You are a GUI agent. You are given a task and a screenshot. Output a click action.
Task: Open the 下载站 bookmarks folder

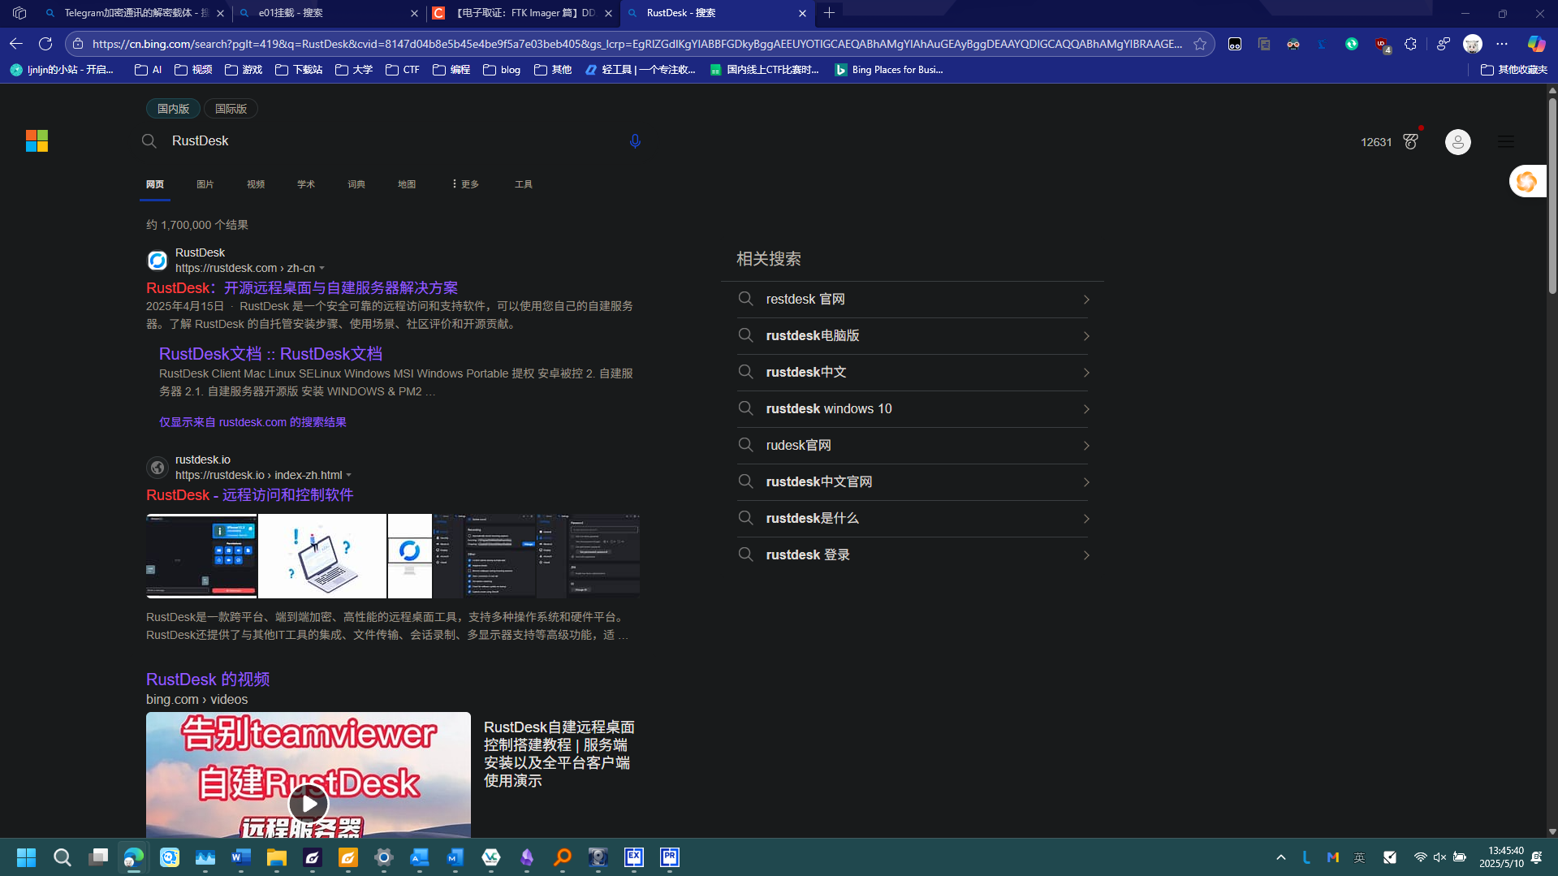(299, 70)
